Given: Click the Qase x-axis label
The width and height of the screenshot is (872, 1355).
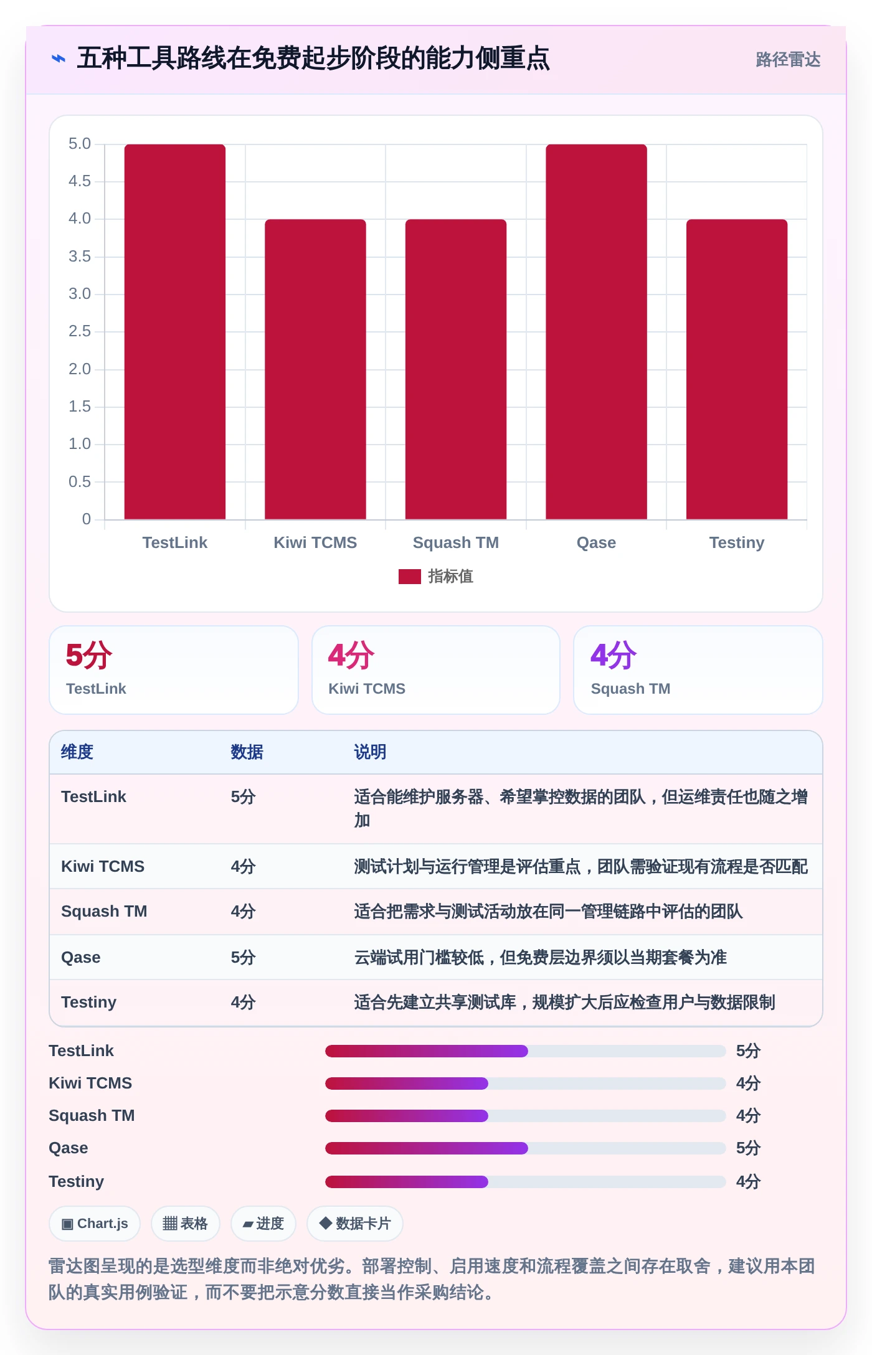Looking at the screenshot, I should pyautogui.click(x=596, y=542).
